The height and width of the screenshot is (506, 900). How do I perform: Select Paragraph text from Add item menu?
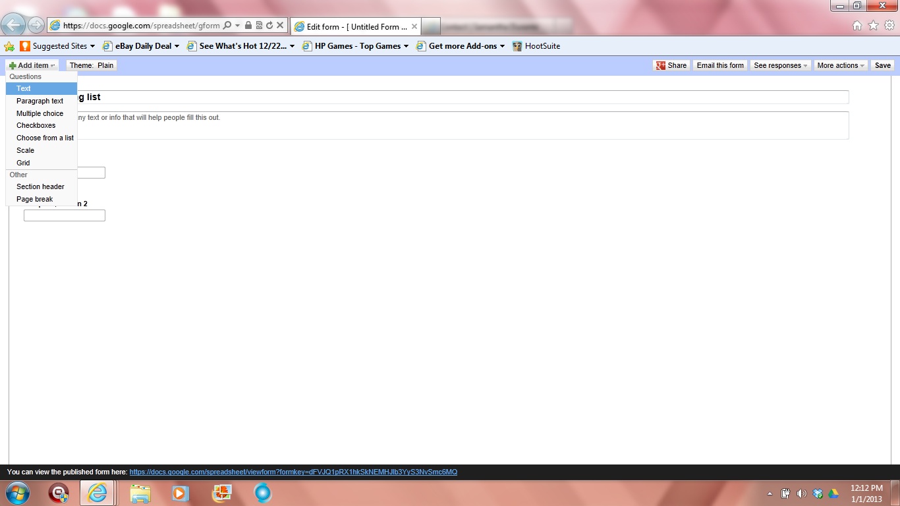[x=40, y=101]
